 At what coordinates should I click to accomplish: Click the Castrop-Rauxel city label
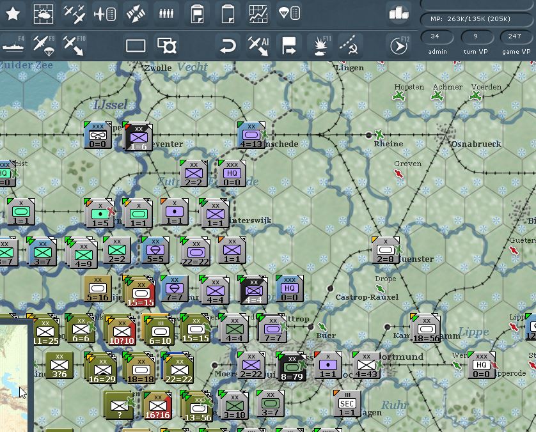coord(367,297)
